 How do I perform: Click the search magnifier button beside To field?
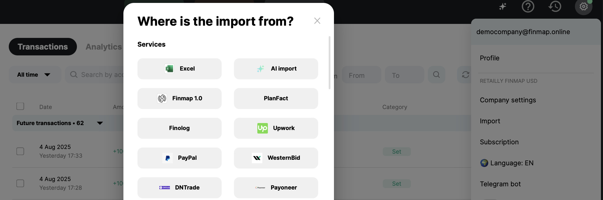tap(436, 75)
